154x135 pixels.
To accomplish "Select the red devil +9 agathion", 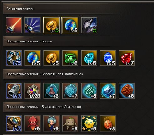I will pos(33,123).
